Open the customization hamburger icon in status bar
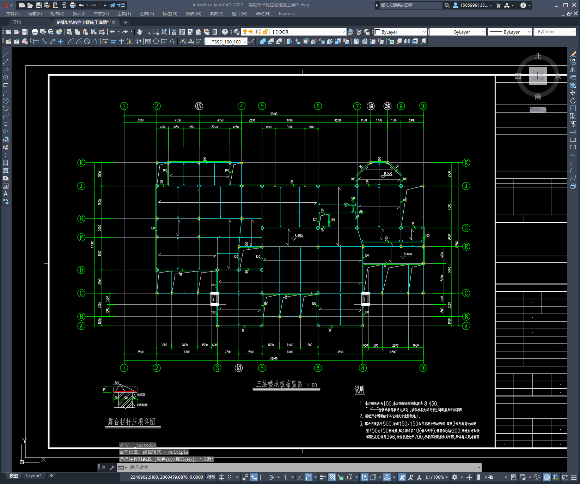The height and width of the screenshot is (484, 580). click(x=574, y=477)
